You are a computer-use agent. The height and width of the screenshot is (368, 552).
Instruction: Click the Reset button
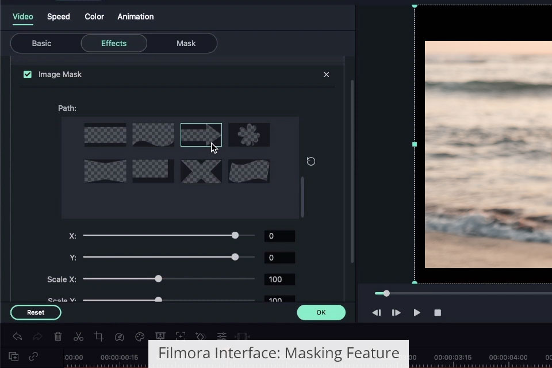(36, 312)
